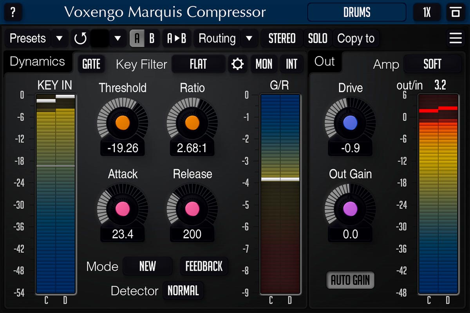Click the G/R gain reduction meter

[x=280, y=194]
